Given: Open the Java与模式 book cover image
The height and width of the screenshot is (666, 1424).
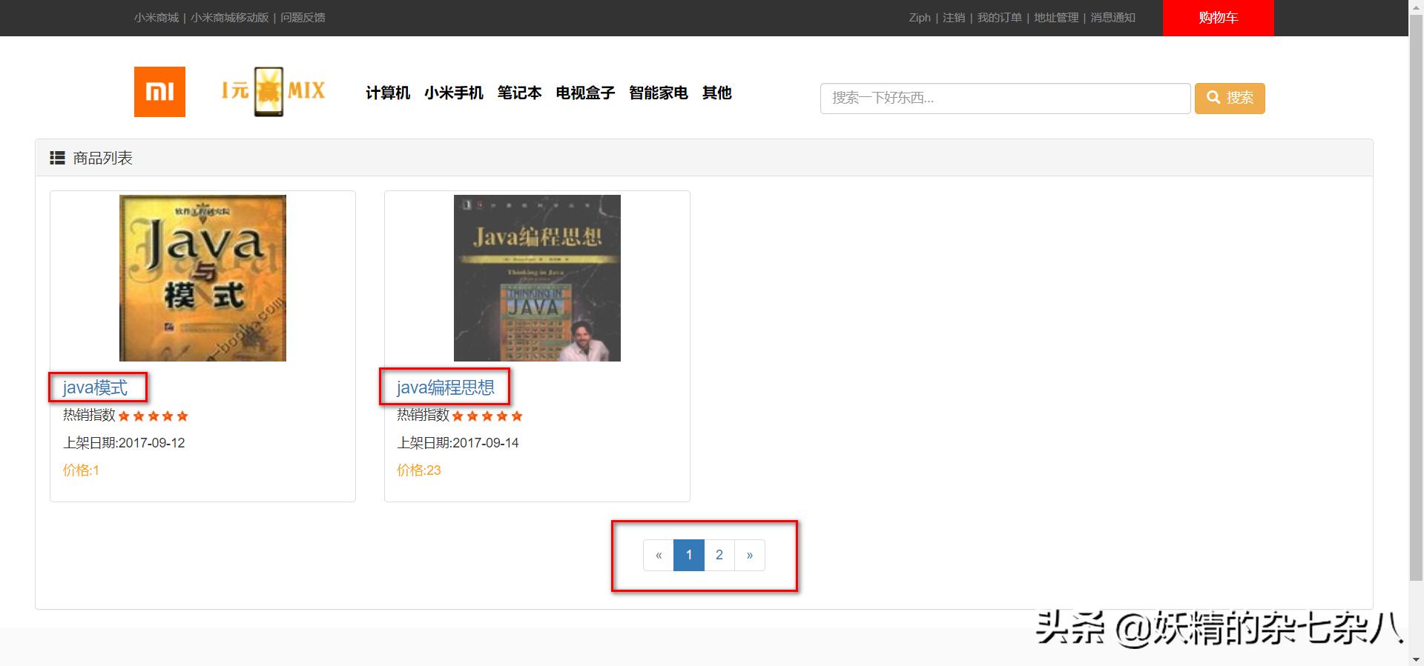Looking at the screenshot, I should click(x=202, y=278).
